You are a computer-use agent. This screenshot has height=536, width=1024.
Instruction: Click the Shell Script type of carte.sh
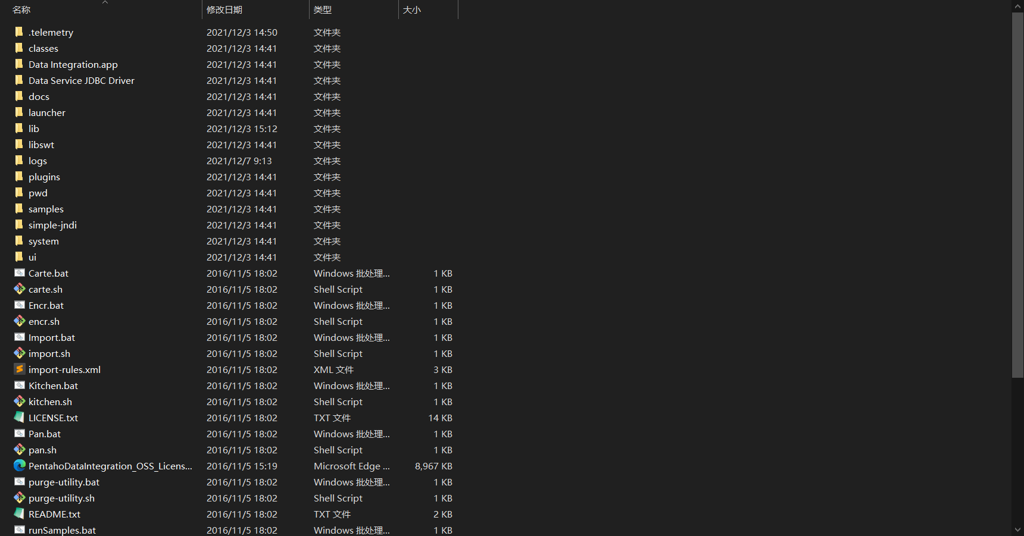[338, 289]
